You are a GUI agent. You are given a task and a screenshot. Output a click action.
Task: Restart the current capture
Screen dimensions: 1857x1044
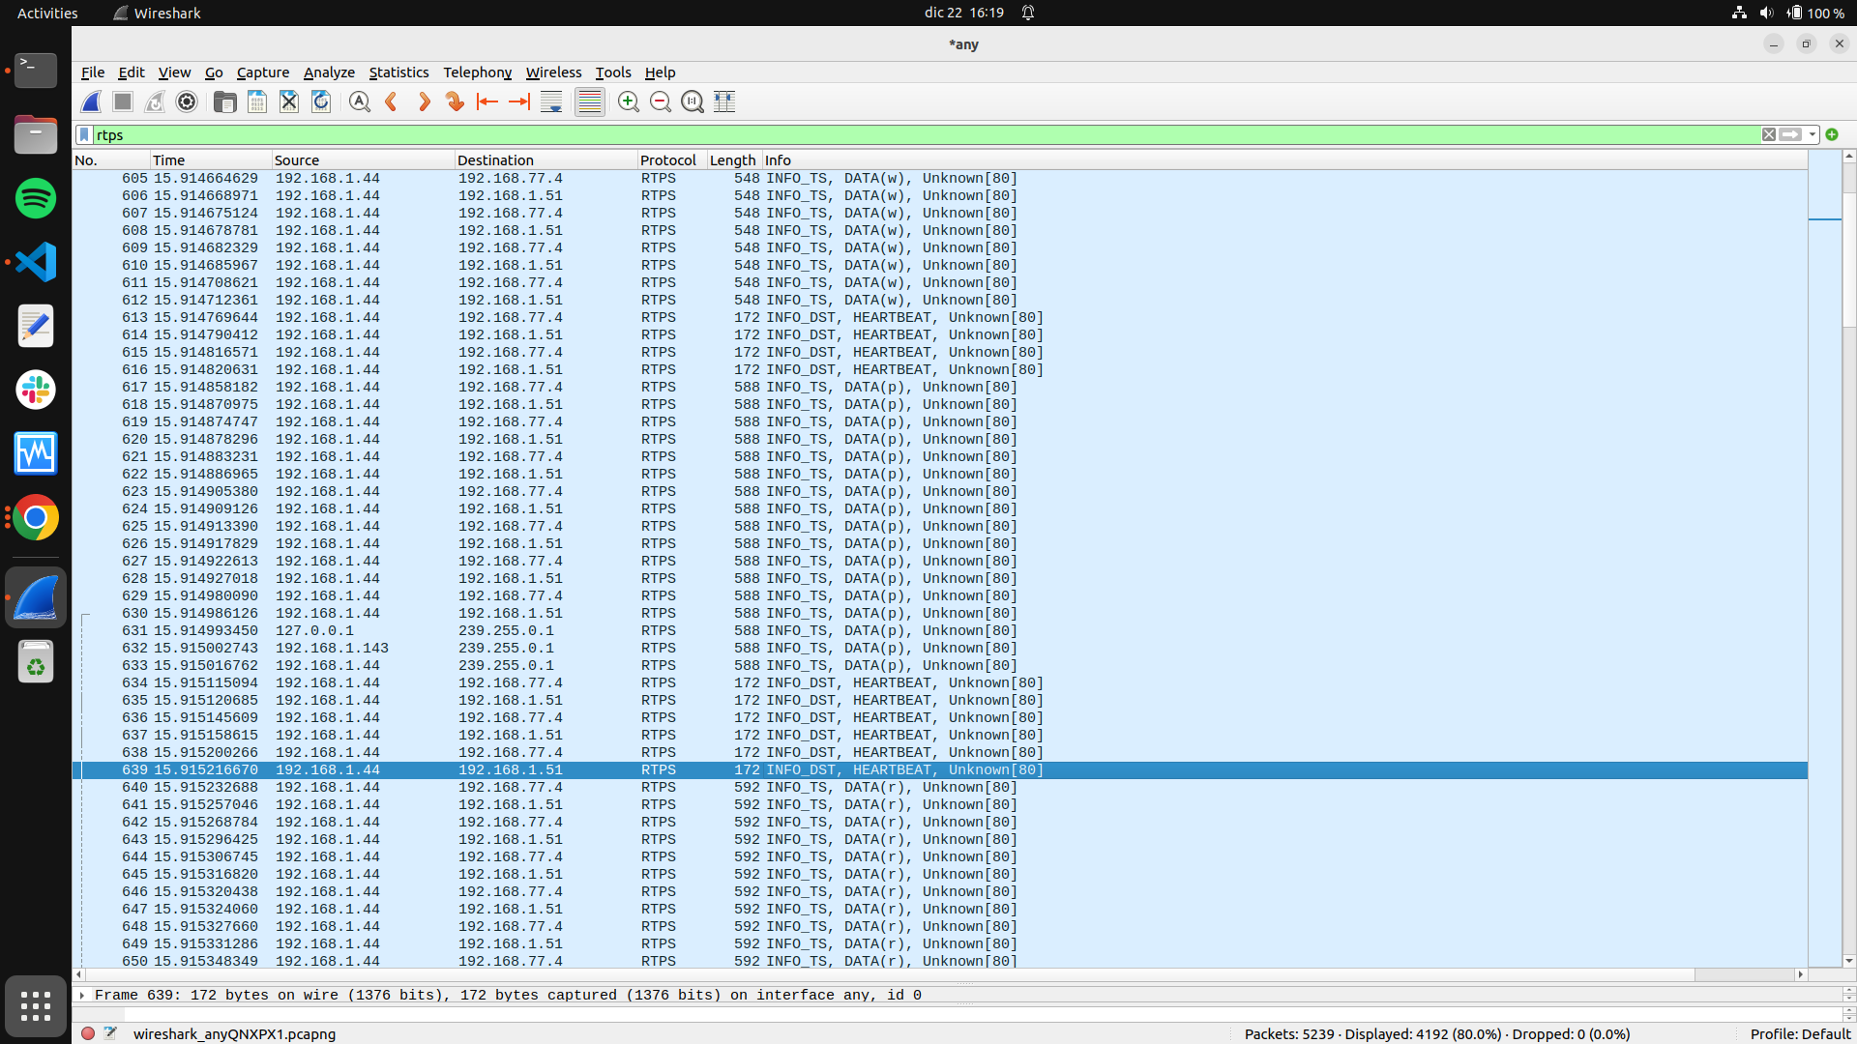[x=154, y=101]
